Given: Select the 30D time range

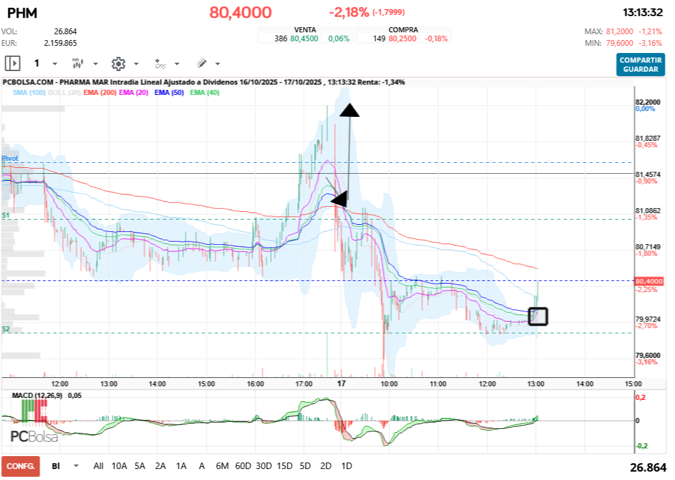Looking at the screenshot, I should [264, 466].
